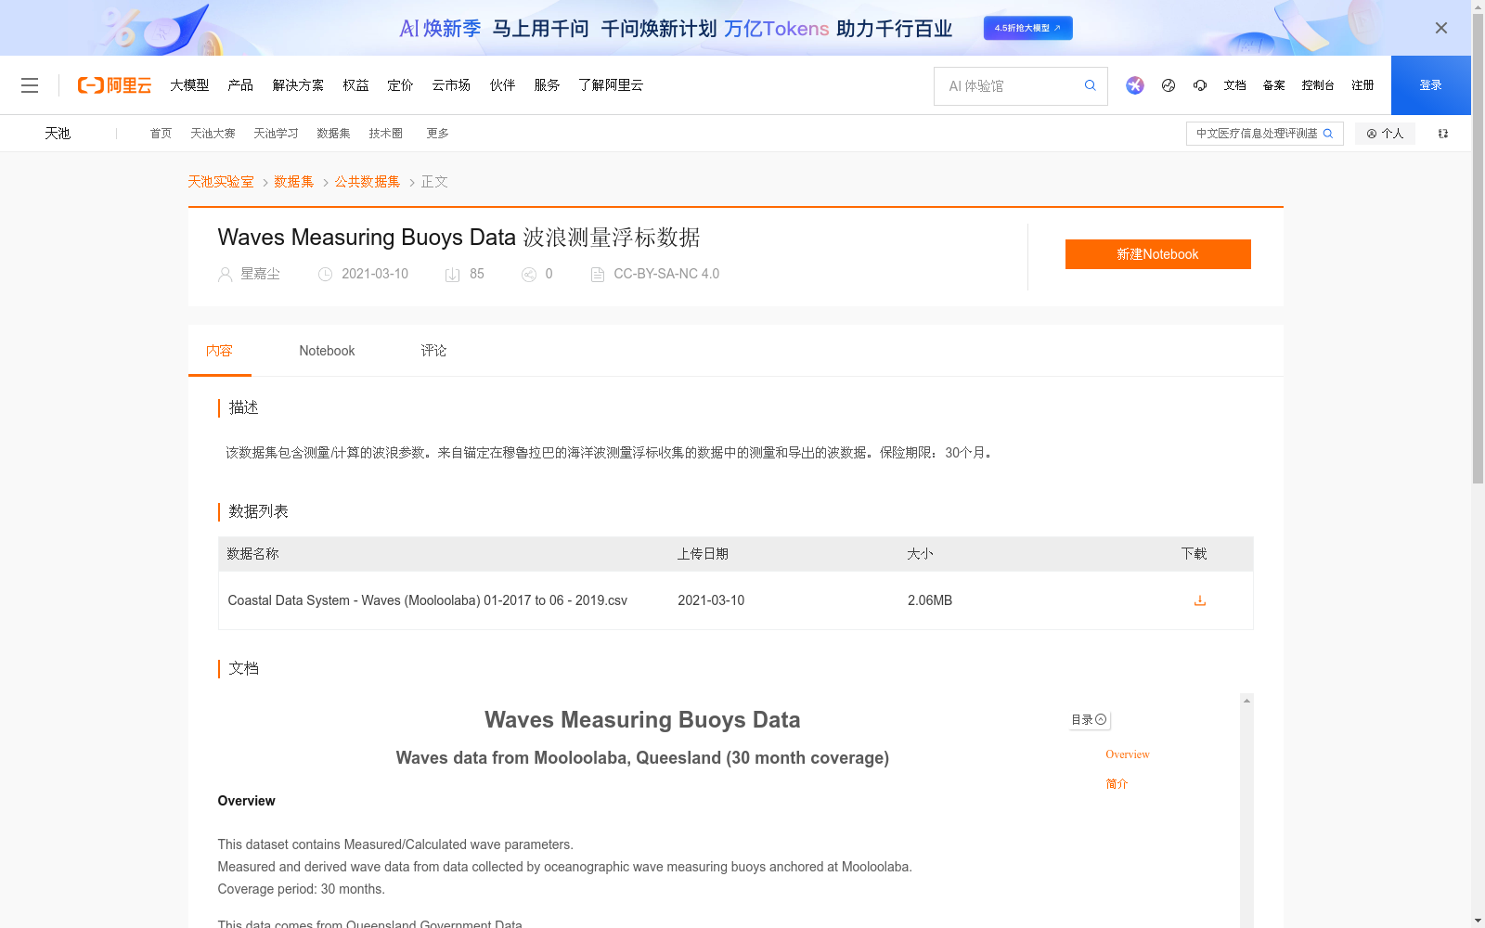Click the blue 登录 button
Viewport: 1485px width, 928px height.
point(1430,85)
